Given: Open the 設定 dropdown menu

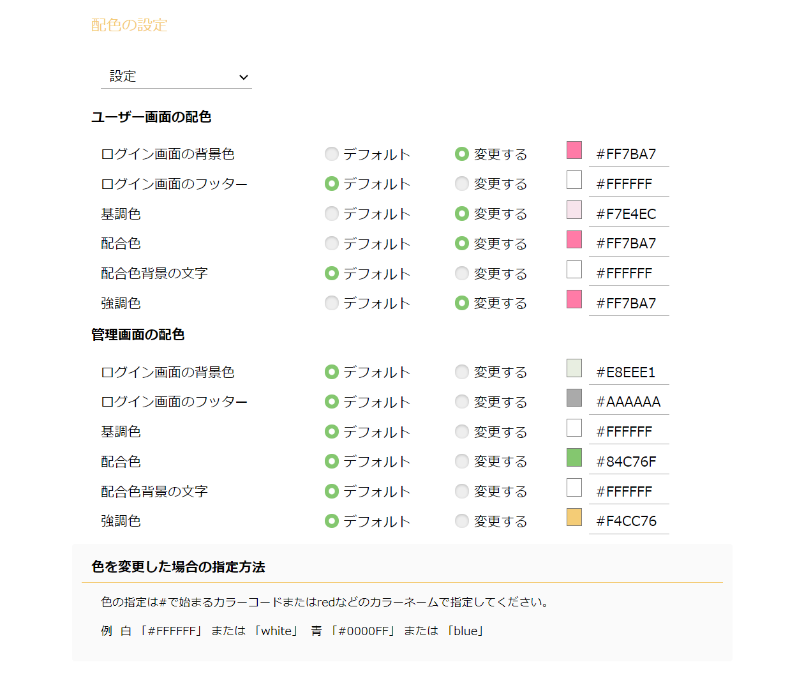Looking at the screenshot, I should [x=176, y=77].
